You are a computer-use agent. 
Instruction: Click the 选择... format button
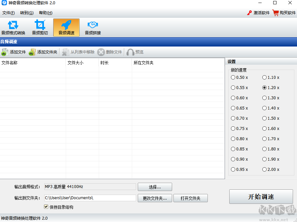155,187
